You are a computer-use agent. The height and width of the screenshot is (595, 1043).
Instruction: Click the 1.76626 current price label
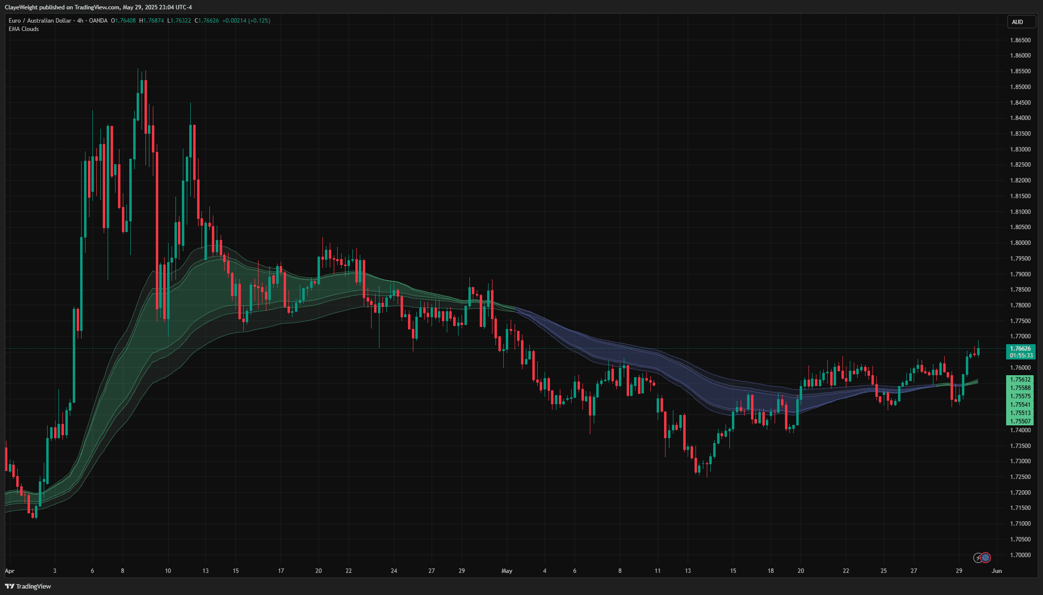pyautogui.click(x=1020, y=349)
